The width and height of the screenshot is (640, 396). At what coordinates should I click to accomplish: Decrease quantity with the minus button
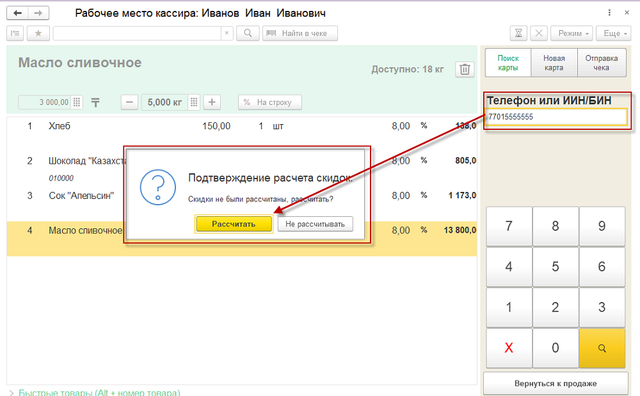(130, 102)
